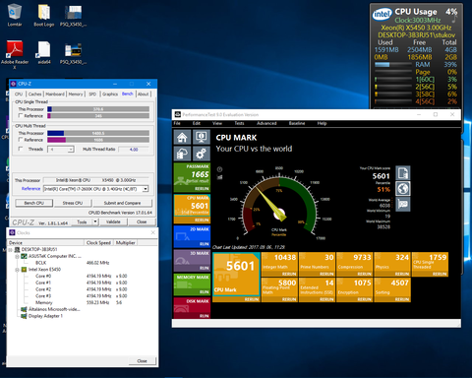Enable Reference checkbox under CPU Multi Thread
The image size is (472, 378).
[21, 140]
